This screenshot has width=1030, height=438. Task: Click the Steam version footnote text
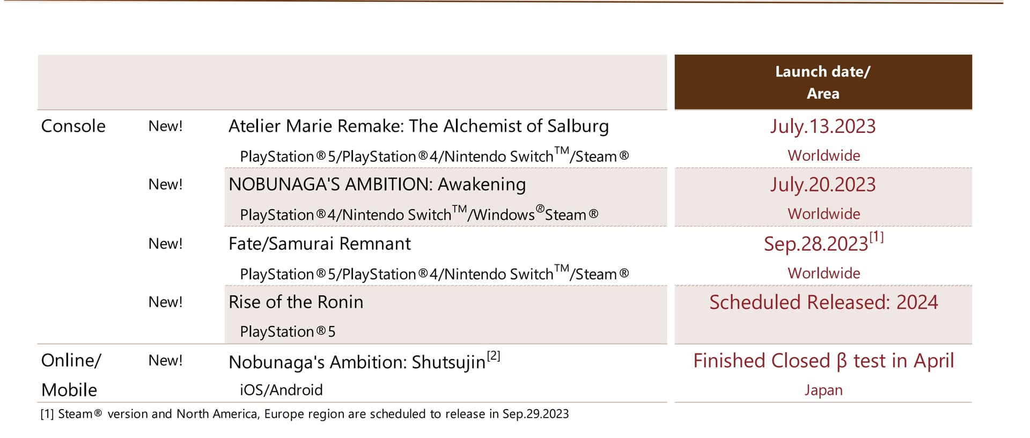[305, 414]
